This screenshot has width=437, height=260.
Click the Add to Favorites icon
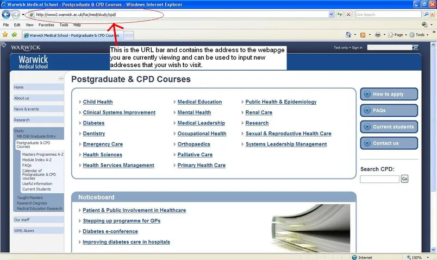pos(14,35)
